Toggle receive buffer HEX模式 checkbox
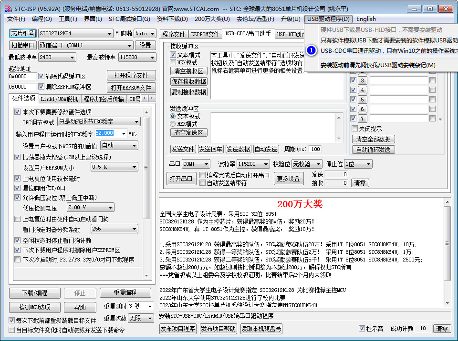This screenshot has height=341, width=458. (x=173, y=62)
